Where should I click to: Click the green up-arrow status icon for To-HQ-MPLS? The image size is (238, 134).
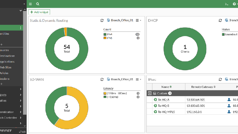[x=155, y=112]
